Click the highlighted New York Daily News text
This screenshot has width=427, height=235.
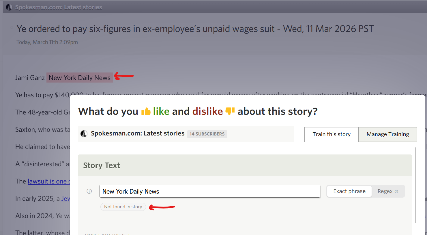[x=79, y=78]
